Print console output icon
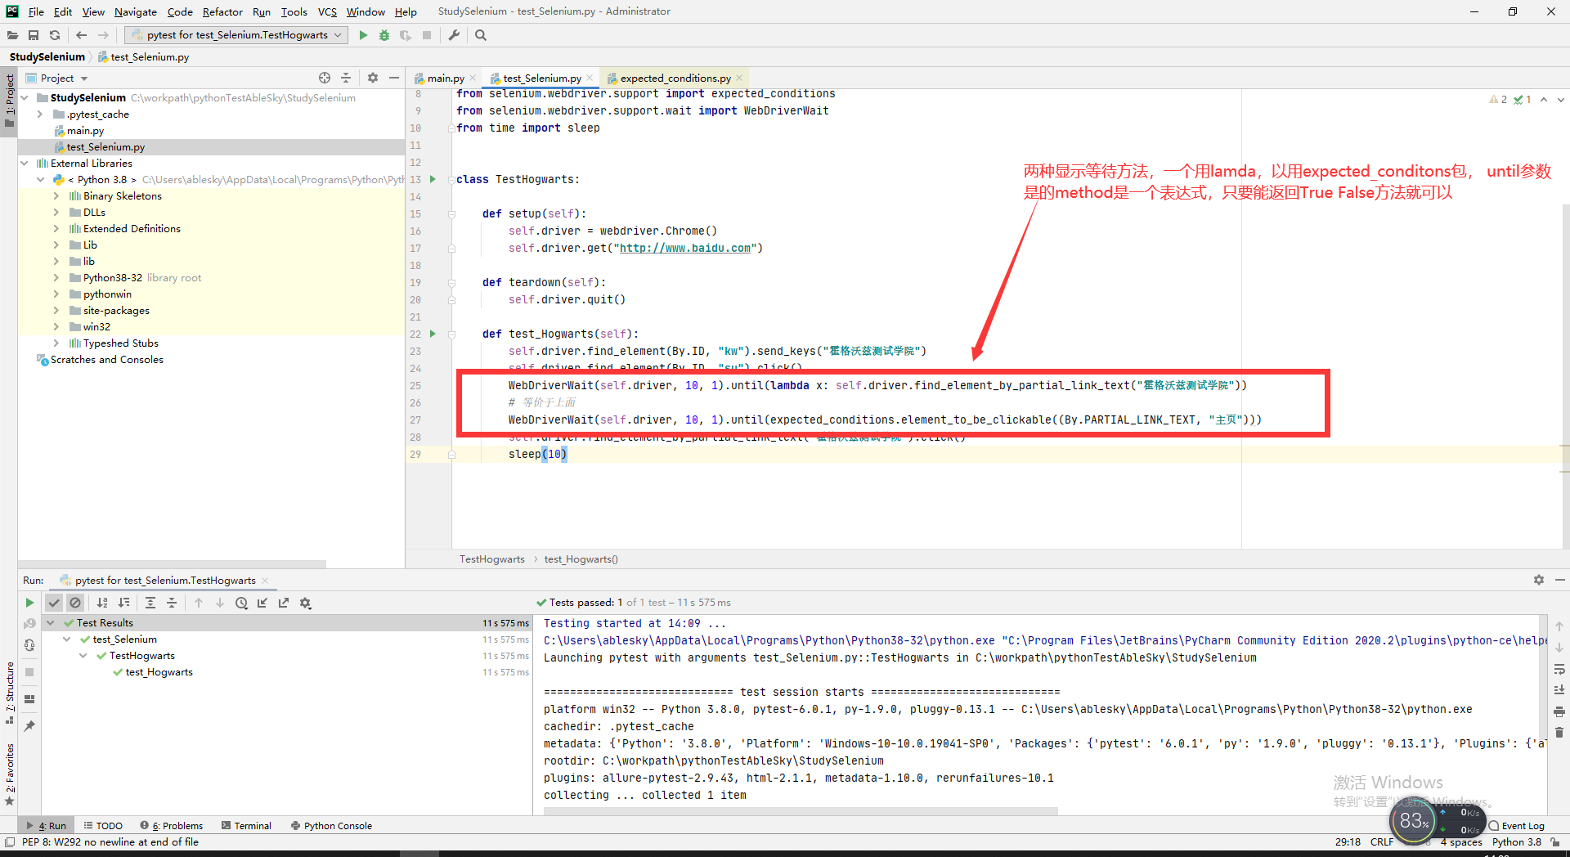Viewport: 1570px width, 857px height. click(x=1559, y=711)
